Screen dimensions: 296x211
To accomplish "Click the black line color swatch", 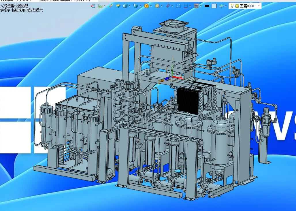I will point(207,6).
